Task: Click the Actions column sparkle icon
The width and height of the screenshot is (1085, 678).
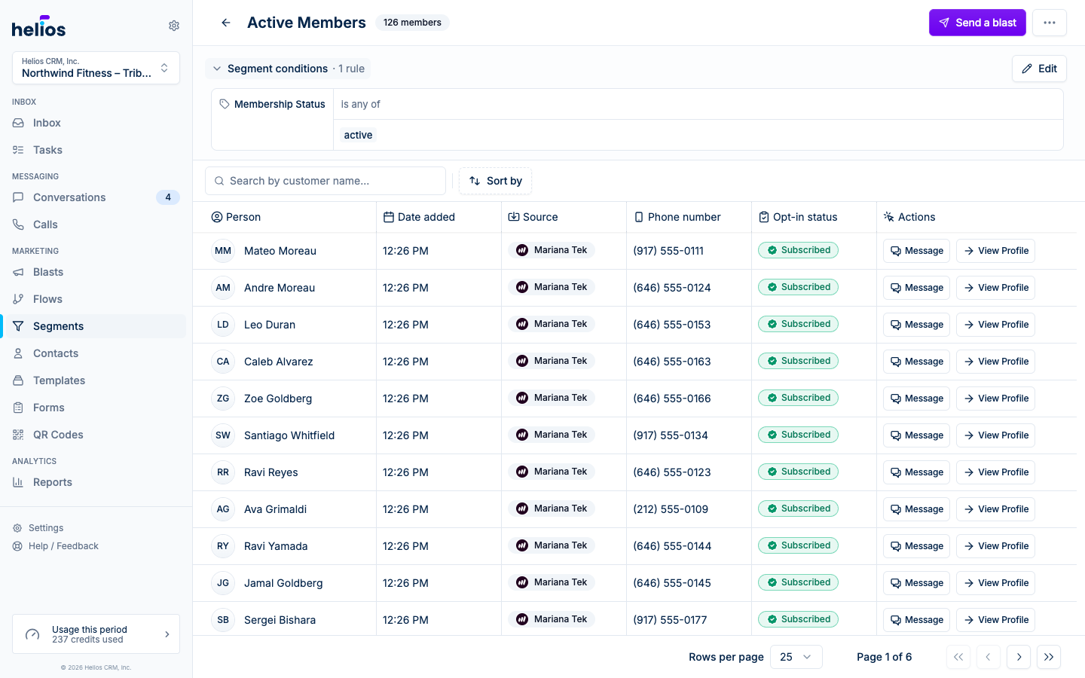Action: 889,217
